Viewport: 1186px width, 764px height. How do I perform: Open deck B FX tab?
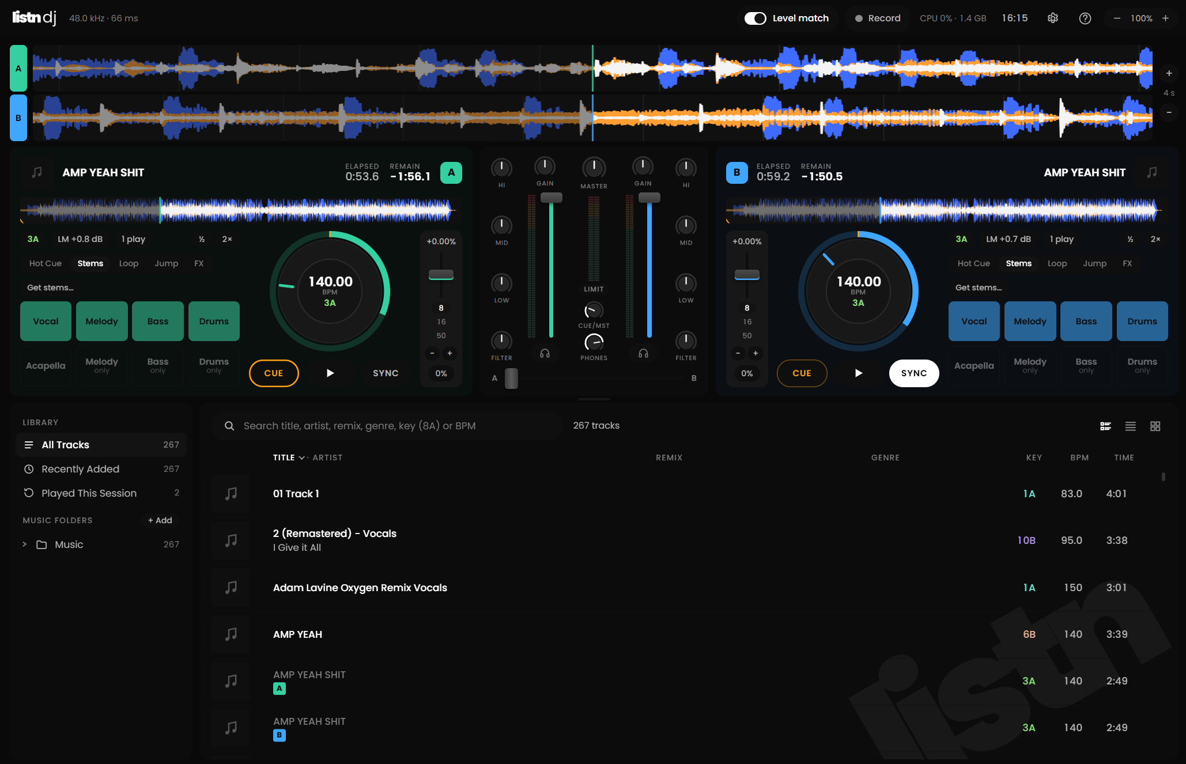1127,263
